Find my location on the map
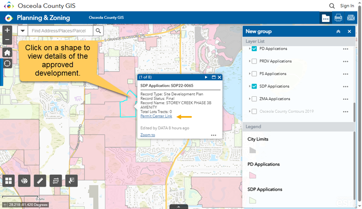The width and height of the screenshot is (362, 209). 7,64
